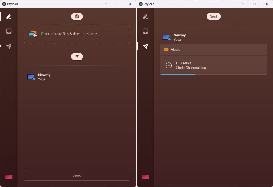Click the speedometer transfer speed icon

pyautogui.click(x=168, y=65)
